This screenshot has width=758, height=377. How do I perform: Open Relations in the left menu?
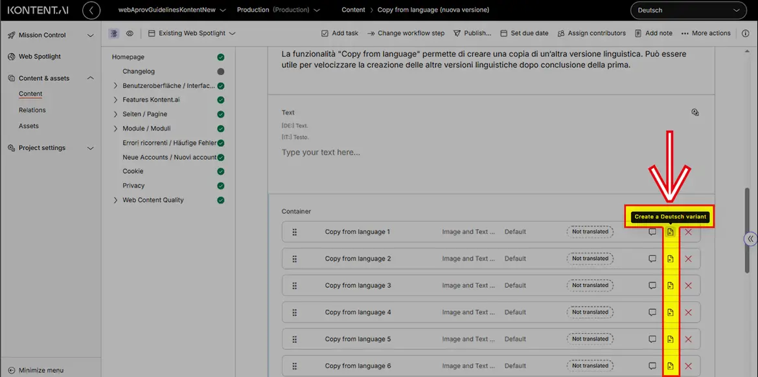pos(32,110)
